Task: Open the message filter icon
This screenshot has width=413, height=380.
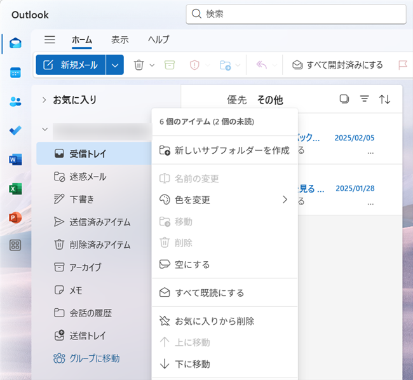Action: point(364,99)
